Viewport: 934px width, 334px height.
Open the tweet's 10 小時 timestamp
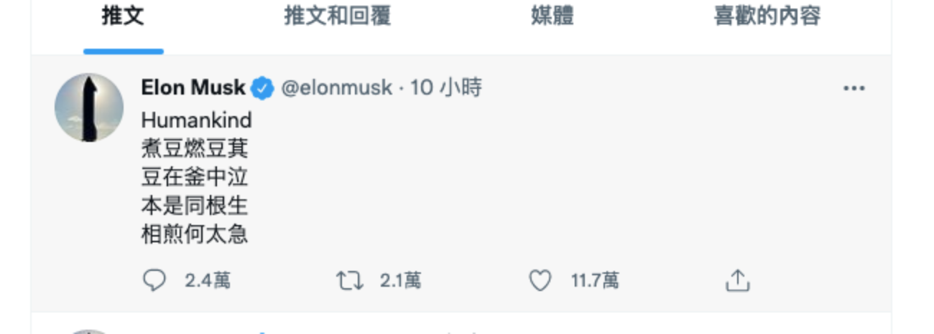tap(446, 88)
